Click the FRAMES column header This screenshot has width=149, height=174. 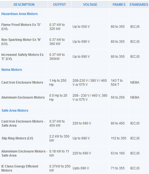coord(119,5)
